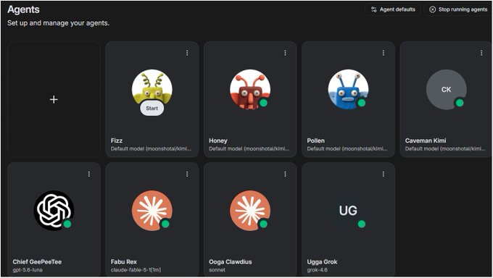This screenshot has height=278, width=493.
Task: Click the Default model text under Fizz
Action: coord(151,148)
